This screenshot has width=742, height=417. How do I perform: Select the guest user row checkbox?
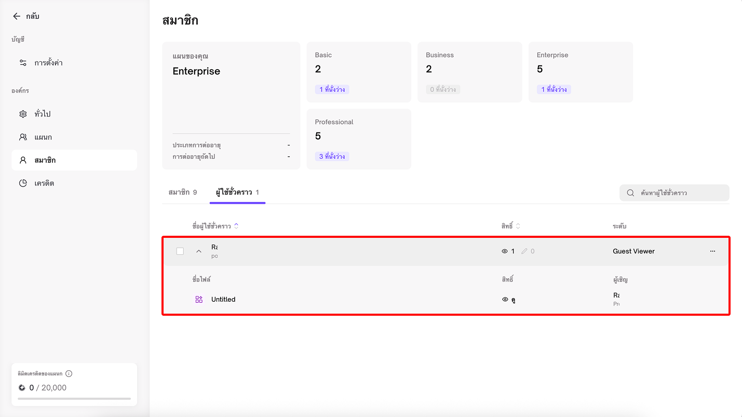click(180, 251)
